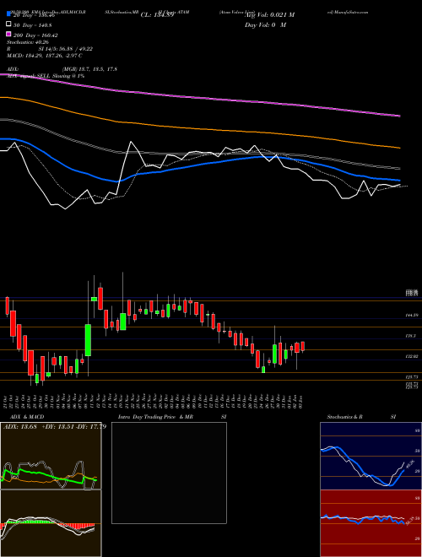Click the magenta 200 Day moving average line endpoint
The image size is (422, 557).
tap(399, 116)
